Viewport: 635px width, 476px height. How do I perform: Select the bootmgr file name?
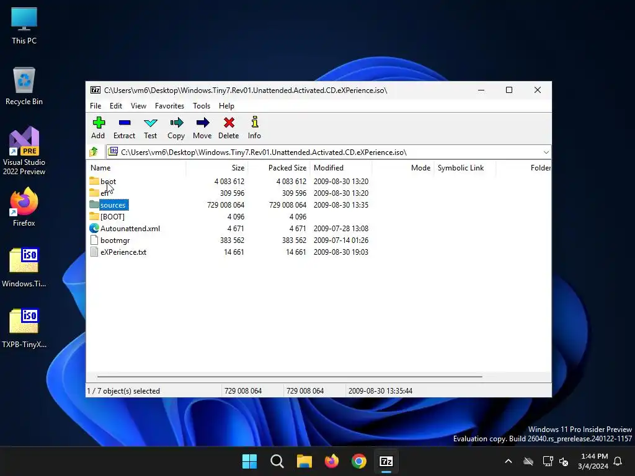tap(115, 240)
